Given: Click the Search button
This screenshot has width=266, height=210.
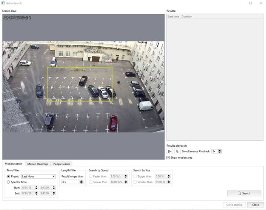Looking at the screenshot, I should tap(244, 193).
